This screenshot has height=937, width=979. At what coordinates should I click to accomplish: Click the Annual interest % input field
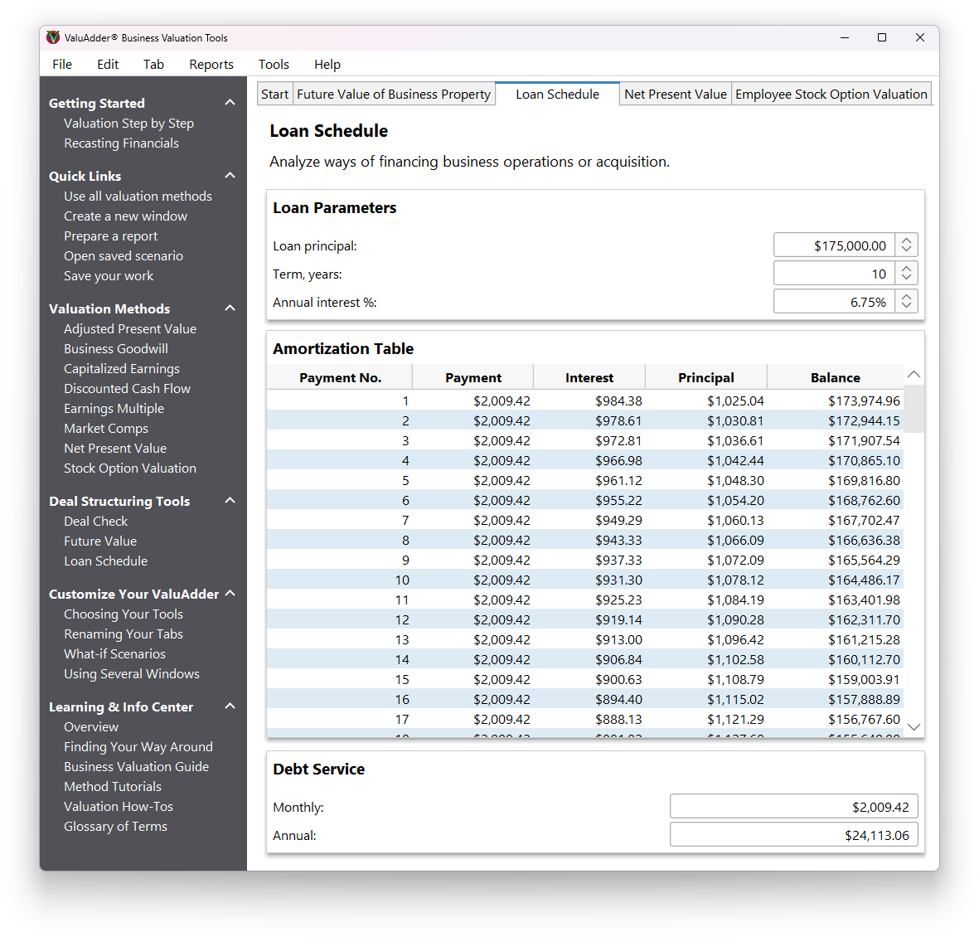(834, 301)
